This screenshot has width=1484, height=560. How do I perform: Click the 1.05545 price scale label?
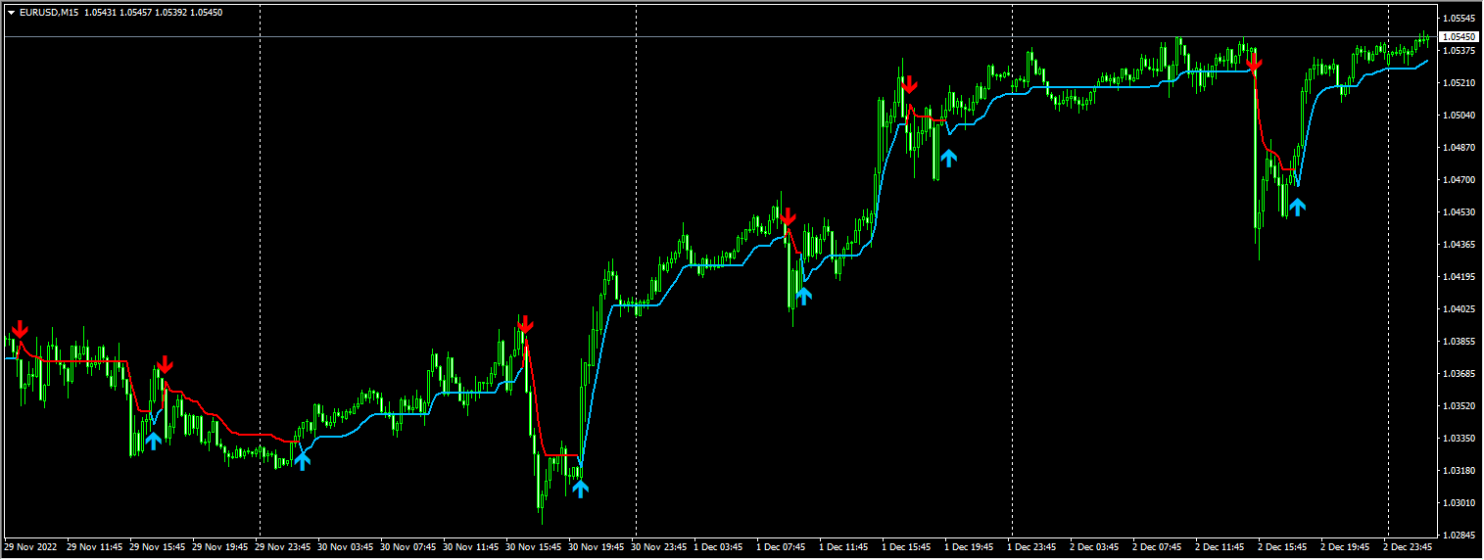(1460, 19)
